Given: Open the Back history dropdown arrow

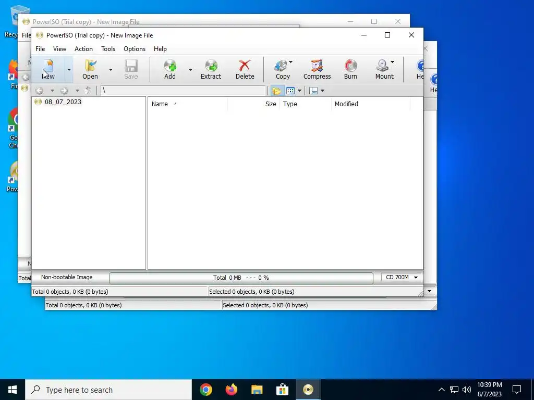Looking at the screenshot, I should pos(52,91).
